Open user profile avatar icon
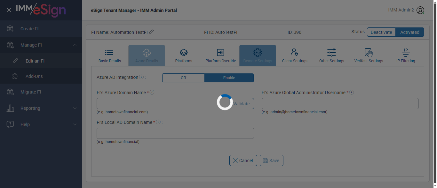The height and width of the screenshot is (188, 437). click(x=420, y=10)
